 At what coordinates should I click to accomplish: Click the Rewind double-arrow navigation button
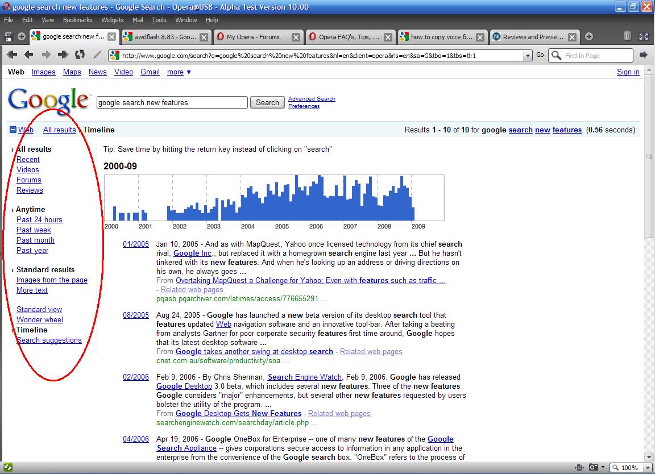pos(12,55)
